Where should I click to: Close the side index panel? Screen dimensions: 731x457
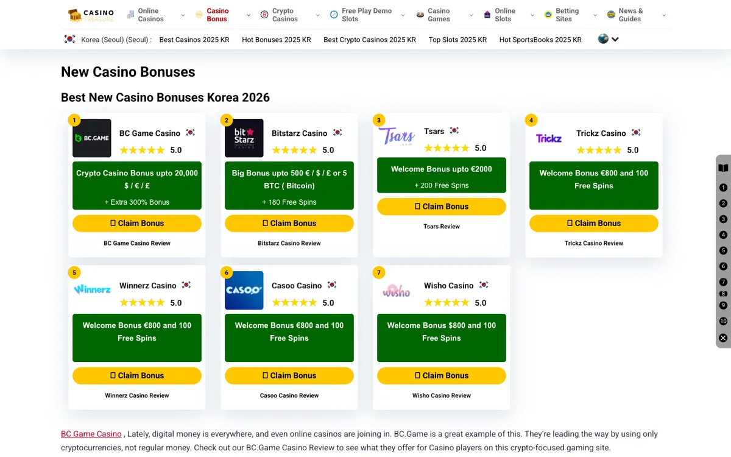tap(723, 338)
